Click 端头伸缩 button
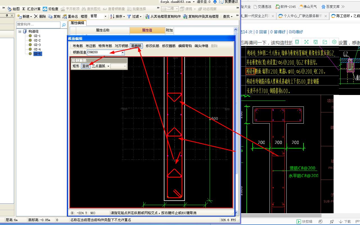Viewport: 360px width, 225px height. pos(201,46)
